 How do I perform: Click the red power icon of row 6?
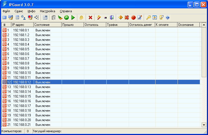[4, 54]
